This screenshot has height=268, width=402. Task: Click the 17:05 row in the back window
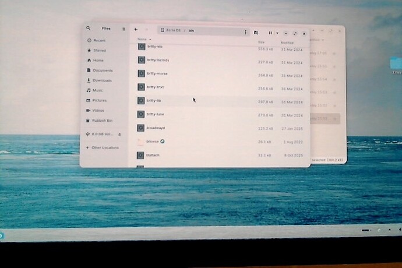(x=325, y=53)
